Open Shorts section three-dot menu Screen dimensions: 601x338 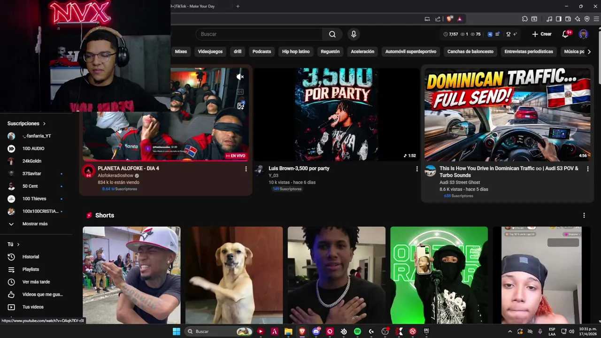tap(584, 215)
